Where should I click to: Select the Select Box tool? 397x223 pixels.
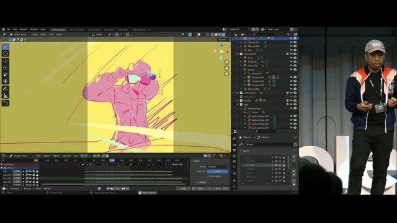click(6, 47)
